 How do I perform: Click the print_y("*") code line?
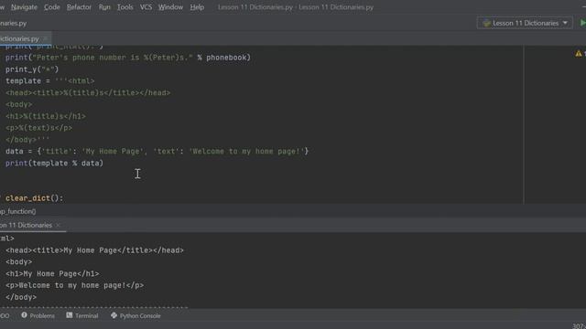32,69
